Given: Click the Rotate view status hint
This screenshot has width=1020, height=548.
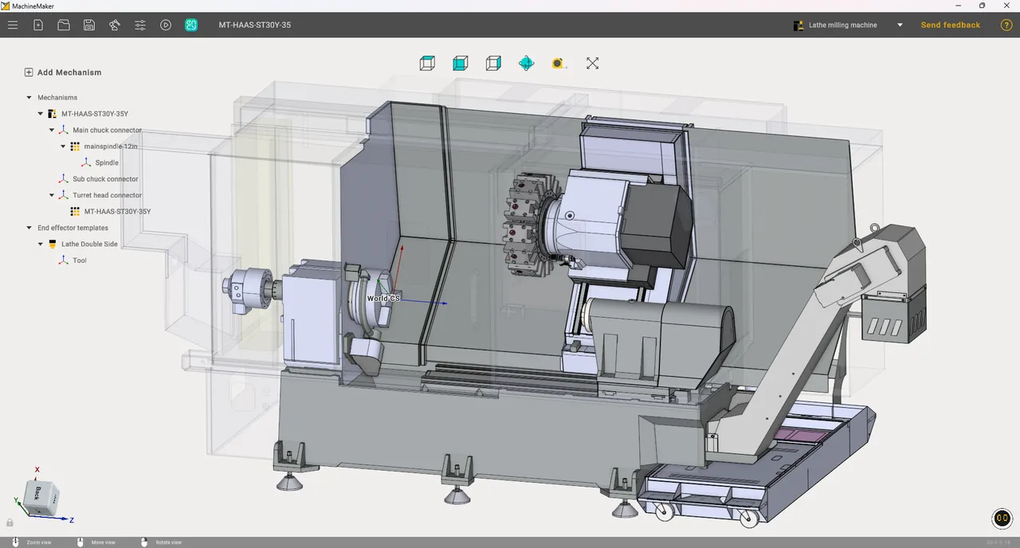Looking at the screenshot, I should point(168,542).
